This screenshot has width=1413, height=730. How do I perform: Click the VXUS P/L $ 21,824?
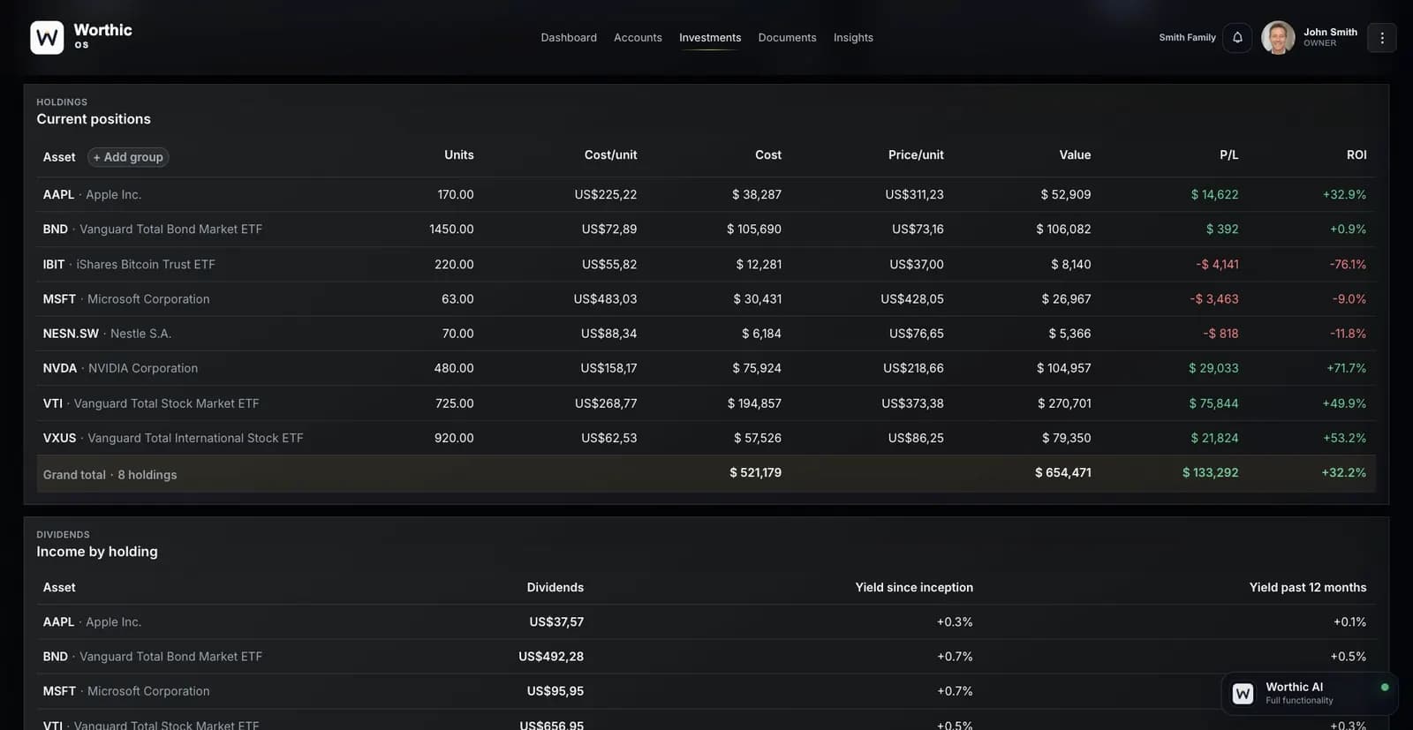coord(1214,438)
